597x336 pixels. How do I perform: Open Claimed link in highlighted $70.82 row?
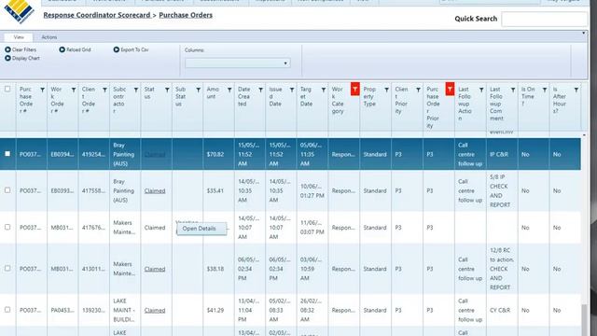click(155, 154)
